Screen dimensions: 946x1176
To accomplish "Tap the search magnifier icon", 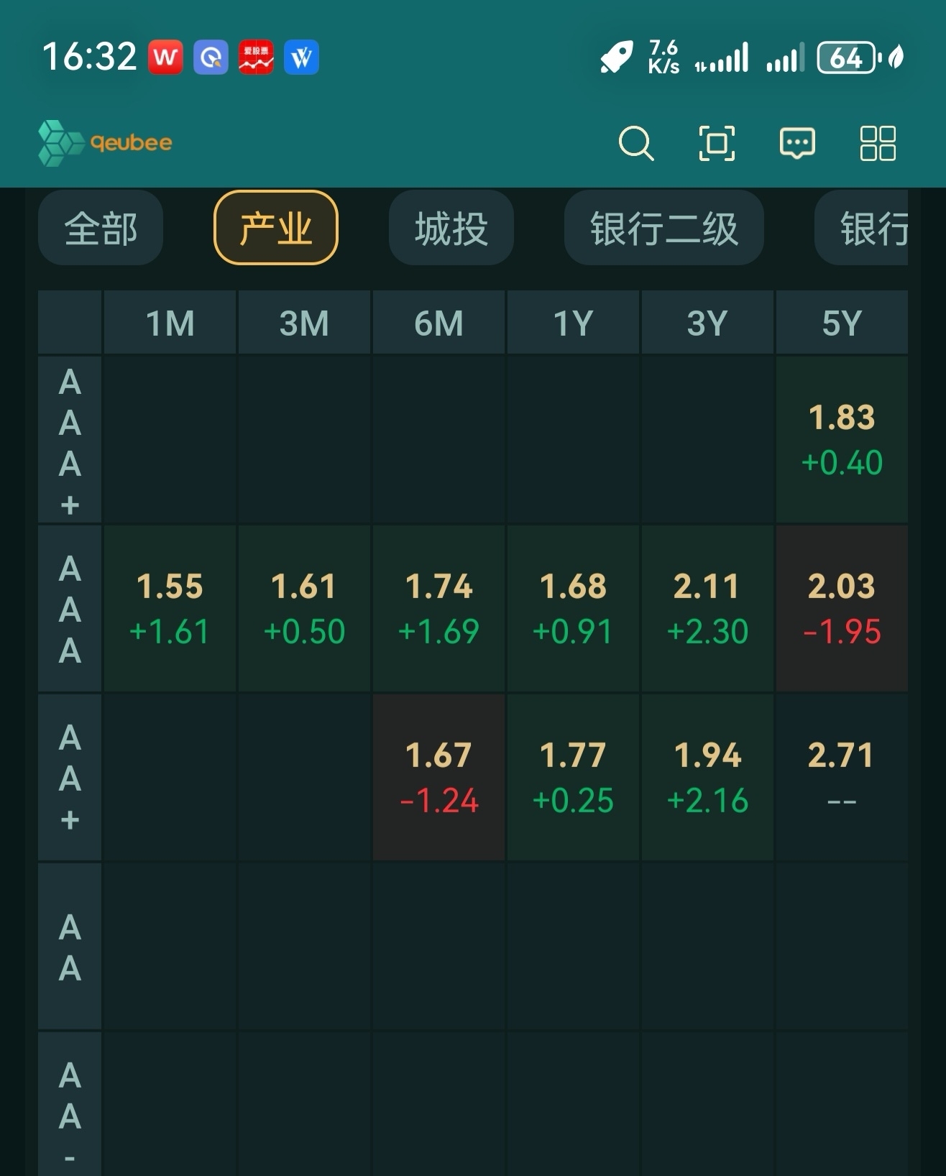I will [x=635, y=143].
